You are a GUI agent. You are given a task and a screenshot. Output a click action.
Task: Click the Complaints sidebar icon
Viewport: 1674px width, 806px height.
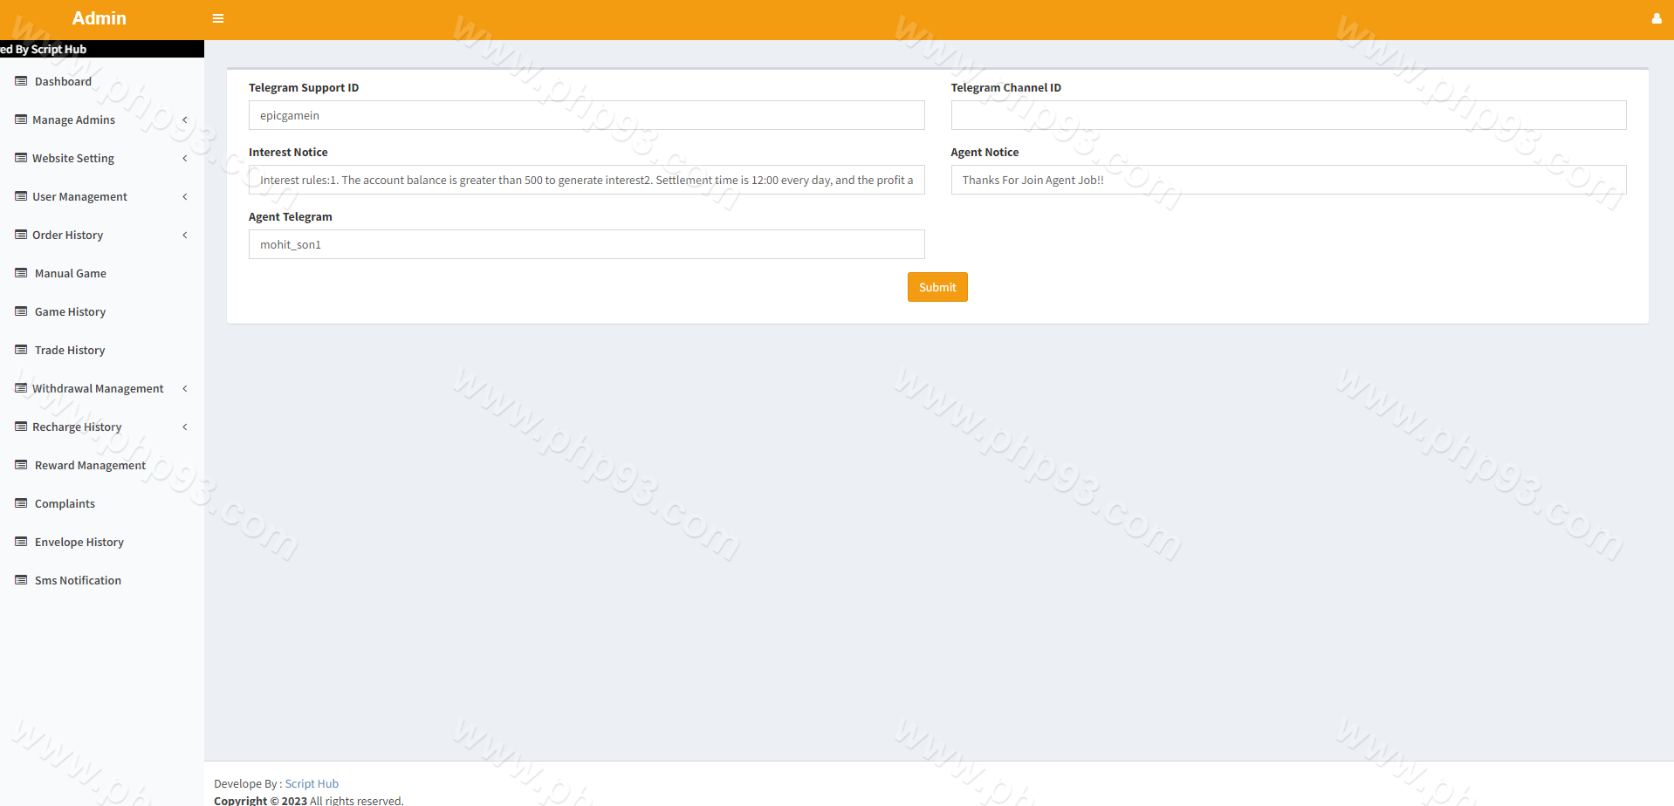coord(21,503)
